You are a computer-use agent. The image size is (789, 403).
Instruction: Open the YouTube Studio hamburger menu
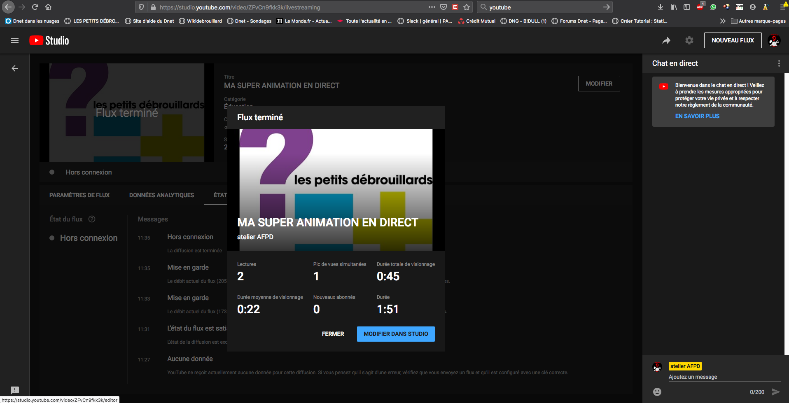pyautogui.click(x=15, y=40)
